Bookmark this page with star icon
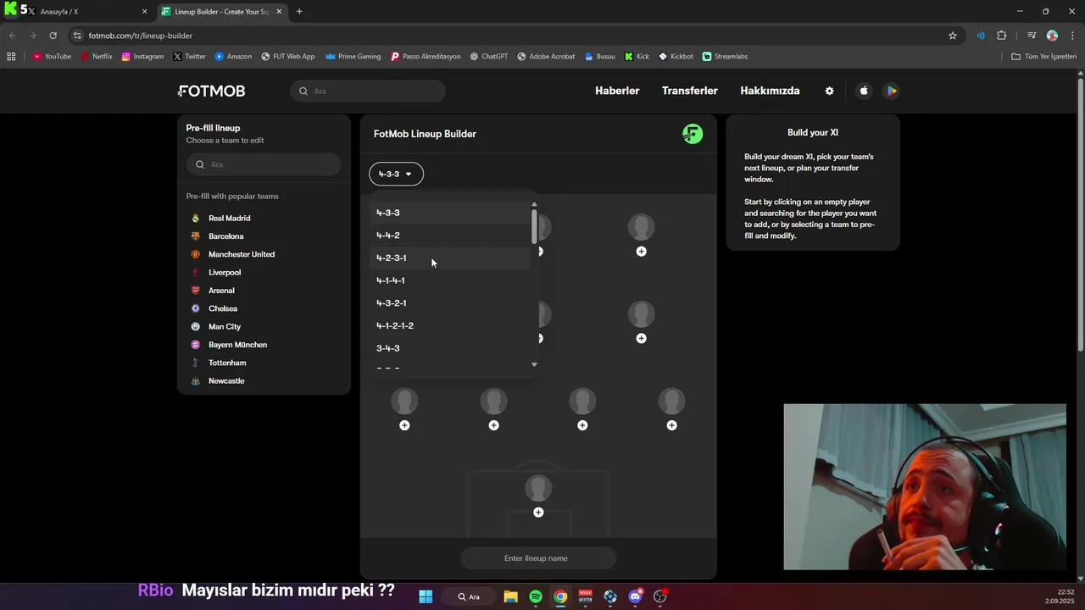 [953, 36]
